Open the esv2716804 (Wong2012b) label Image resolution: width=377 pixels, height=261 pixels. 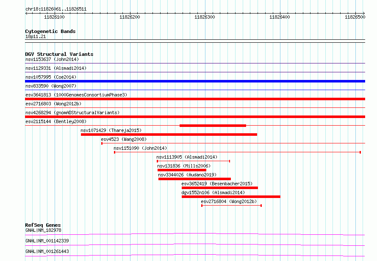pyautogui.click(x=229, y=201)
